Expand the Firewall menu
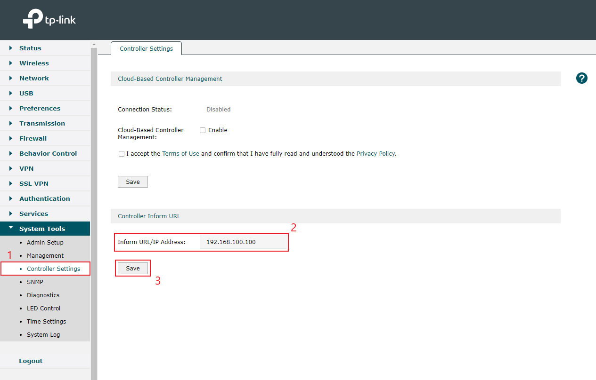 pos(45,138)
